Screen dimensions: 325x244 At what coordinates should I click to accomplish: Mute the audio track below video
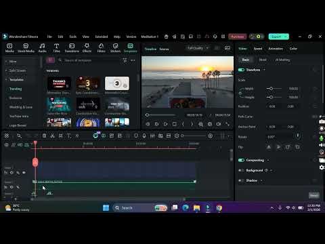coord(12,187)
